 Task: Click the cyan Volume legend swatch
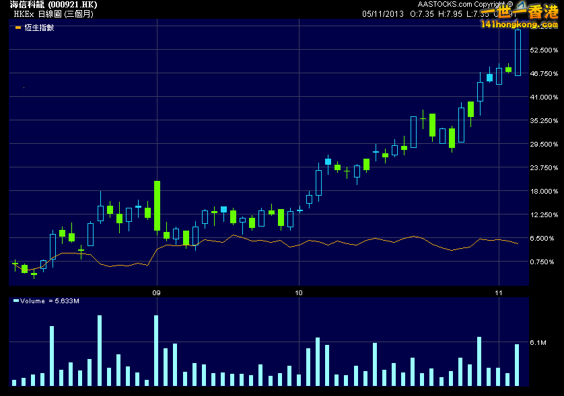point(16,301)
